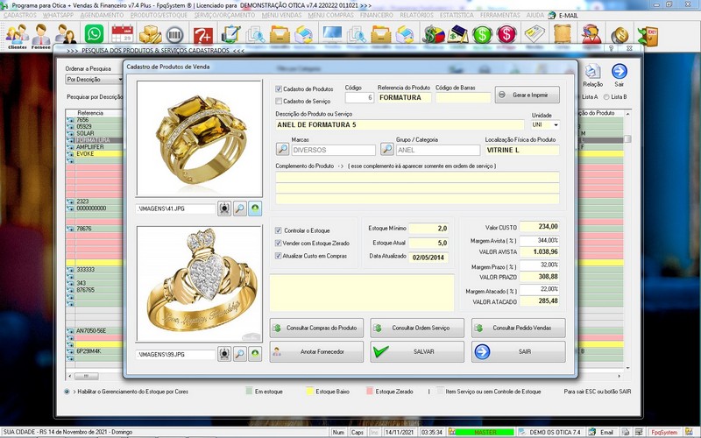
Task: Click the Relação icon in search window
Action: click(x=593, y=74)
